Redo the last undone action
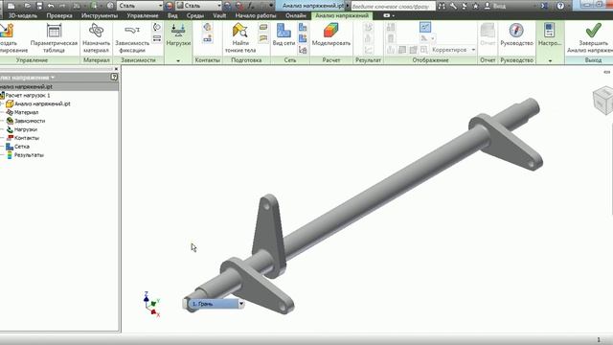 click(x=62, y=6)
